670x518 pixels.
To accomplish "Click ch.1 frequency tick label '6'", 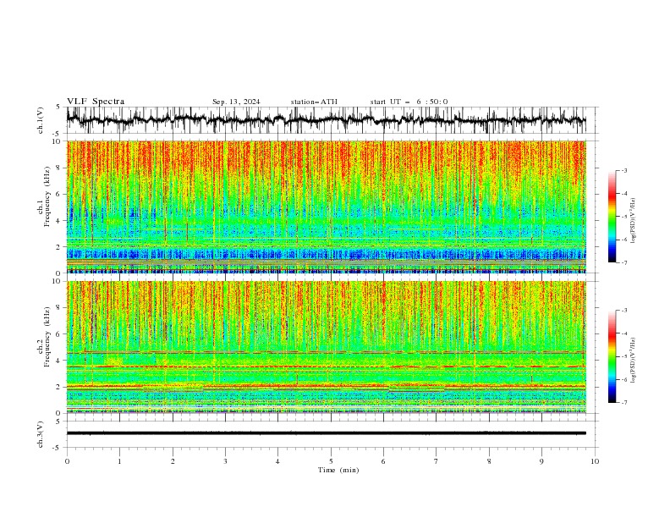I will 58,194.
